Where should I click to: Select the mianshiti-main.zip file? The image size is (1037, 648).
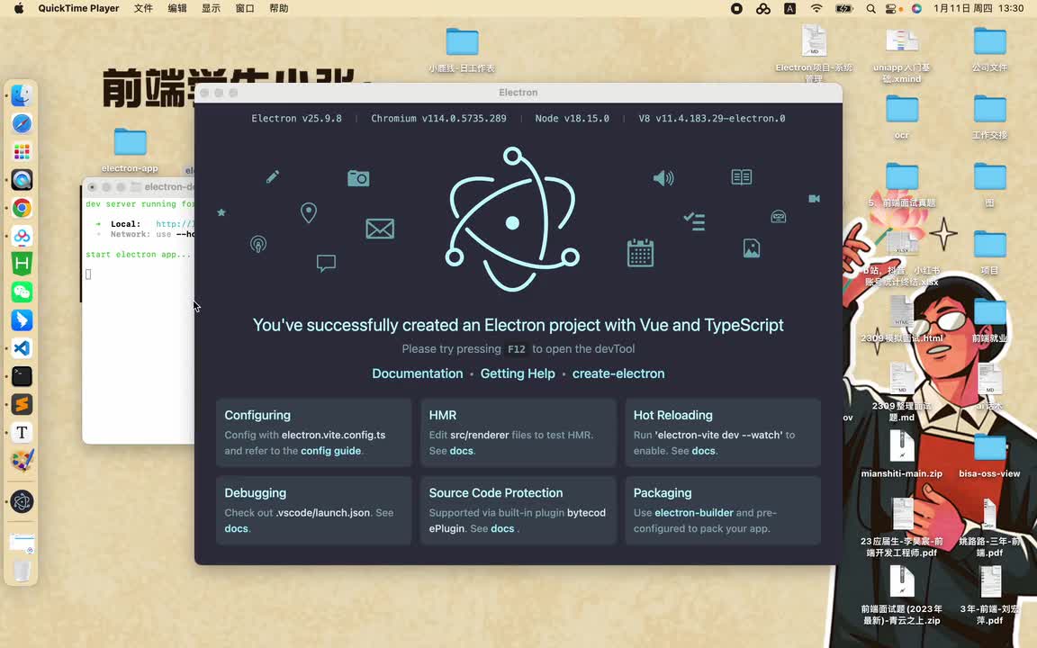(x=902, y=454)
